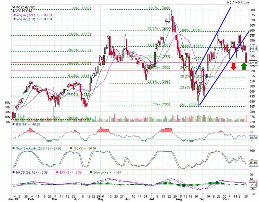Image resolution: width=259 pixels, height=202 pixels.
Task: Click the 328.0 current price tag
Action: point(253,63)
